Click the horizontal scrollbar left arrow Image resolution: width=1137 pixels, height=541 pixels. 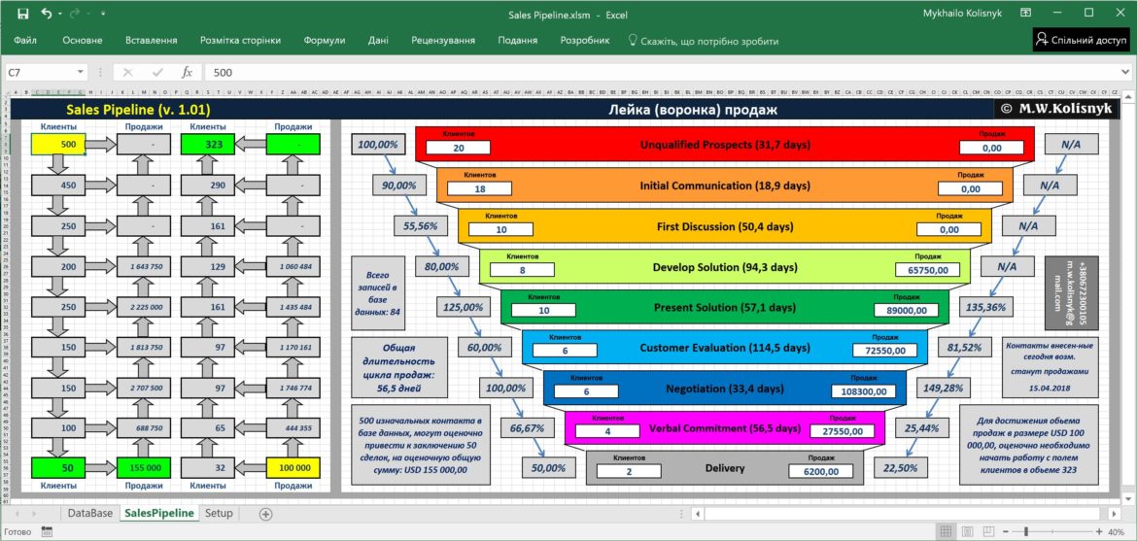tap(697, 514)
